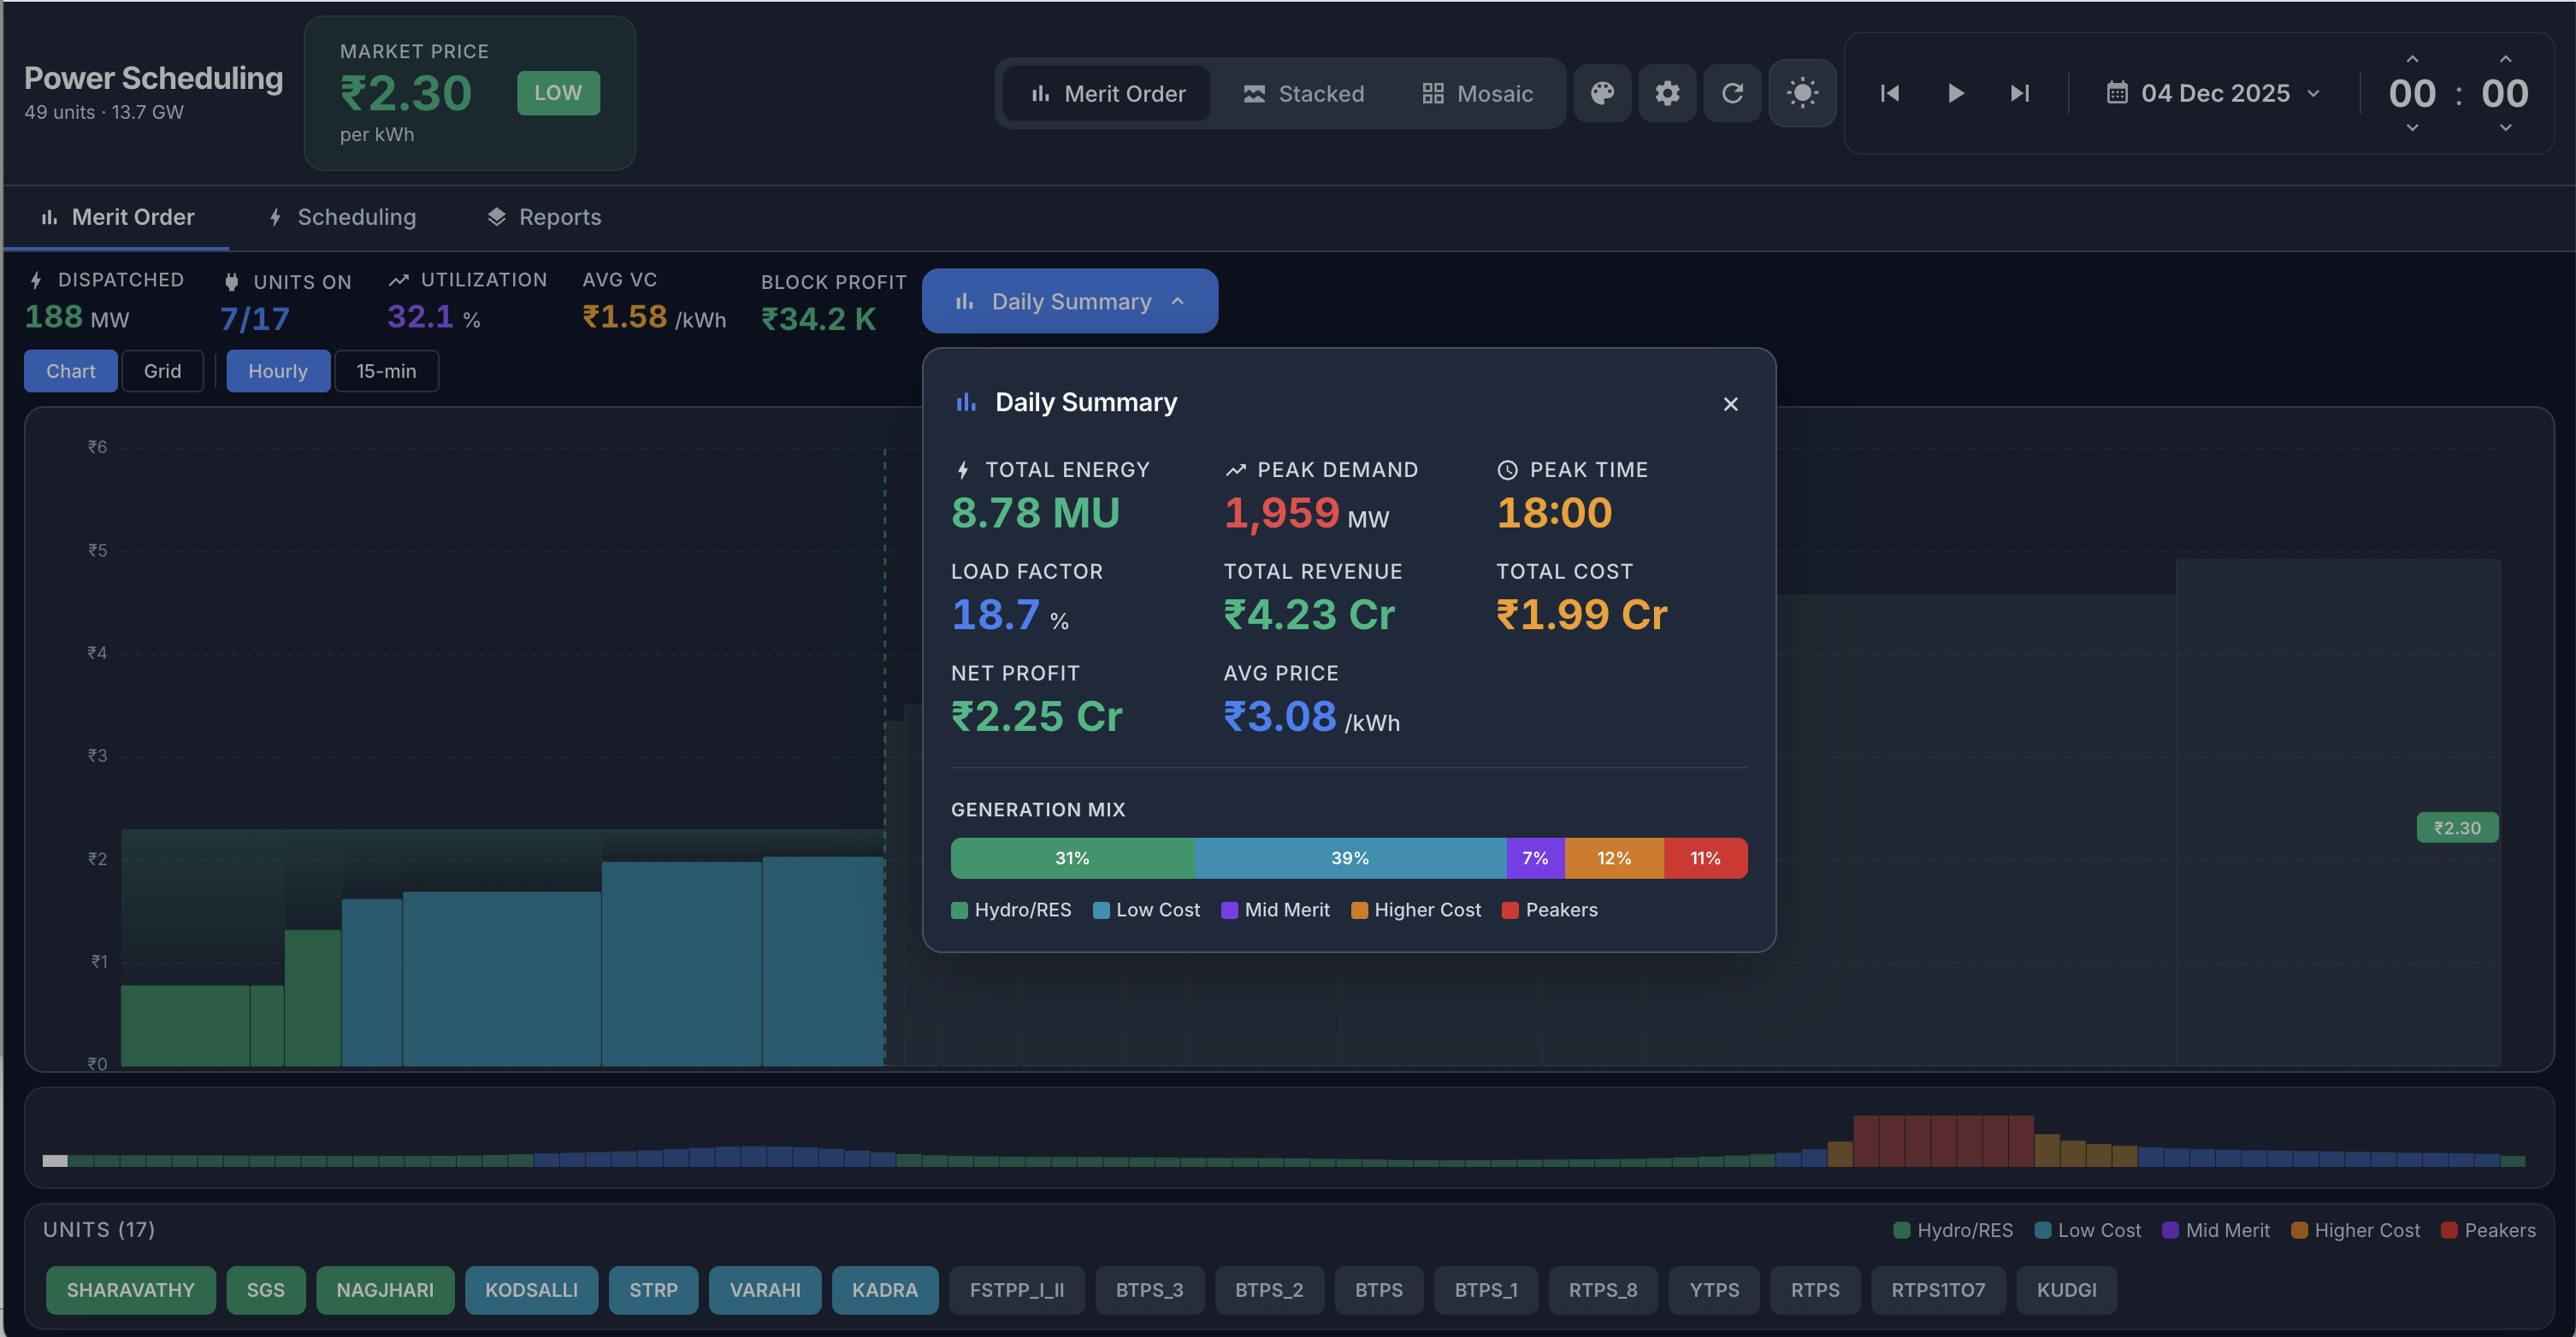Viewport: 2576px width, 1337px height.
Task: Toggle light mode with the sun icon
Action: point(1802,93)
